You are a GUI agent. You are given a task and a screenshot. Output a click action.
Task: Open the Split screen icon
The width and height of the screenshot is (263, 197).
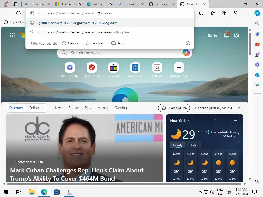[201, 13]
